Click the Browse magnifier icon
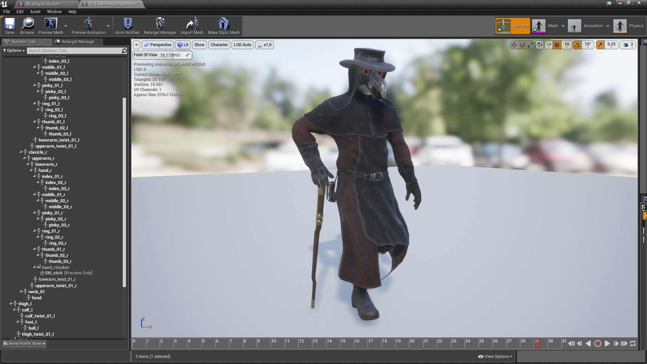This screenshot has width=647, height=364. click(27, 26)
